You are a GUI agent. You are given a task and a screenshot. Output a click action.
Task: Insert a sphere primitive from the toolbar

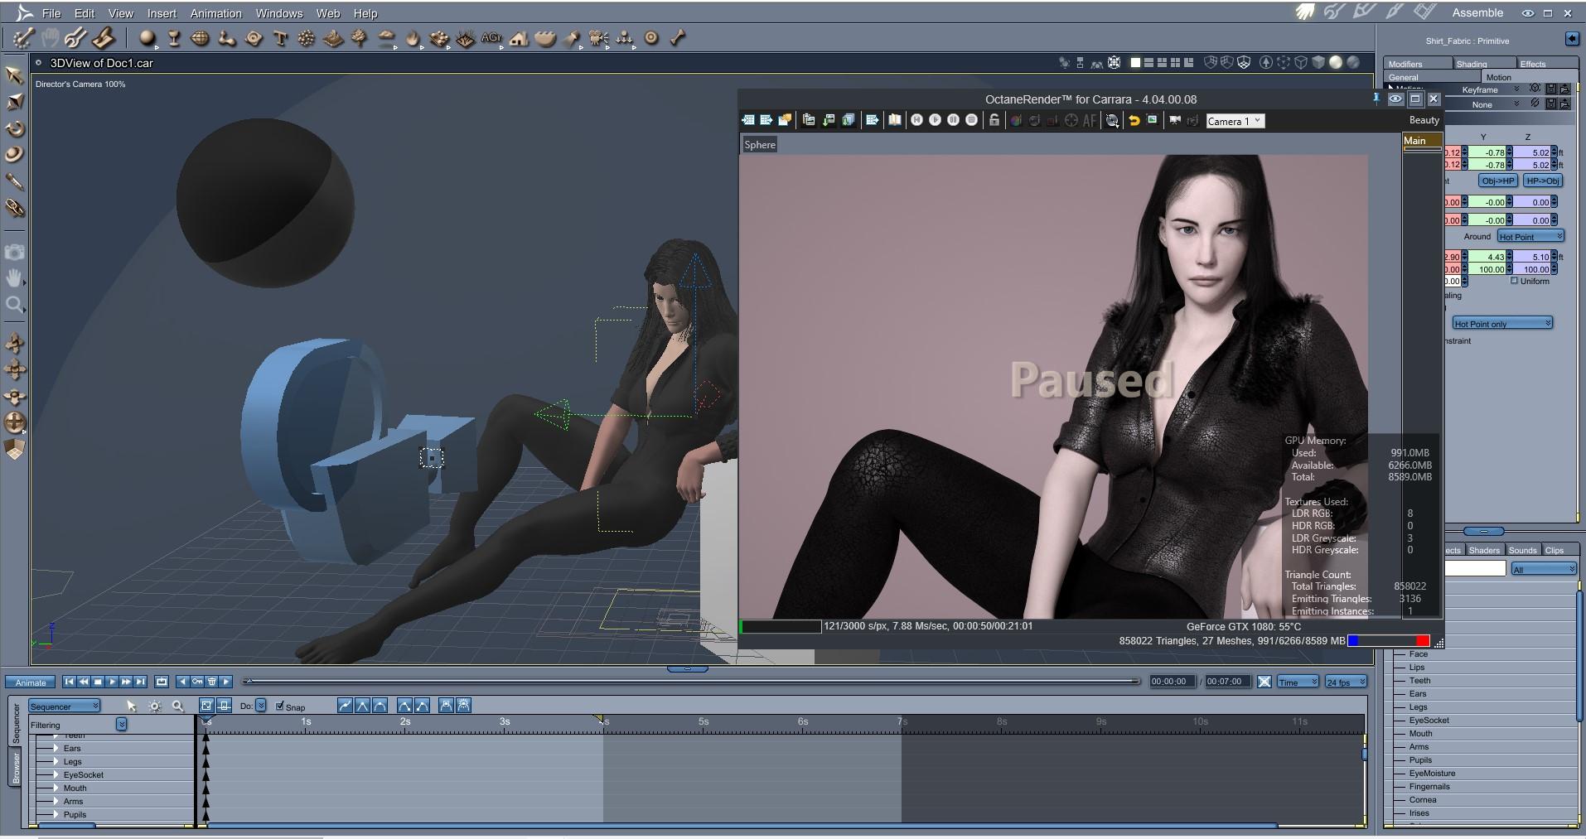147,38
